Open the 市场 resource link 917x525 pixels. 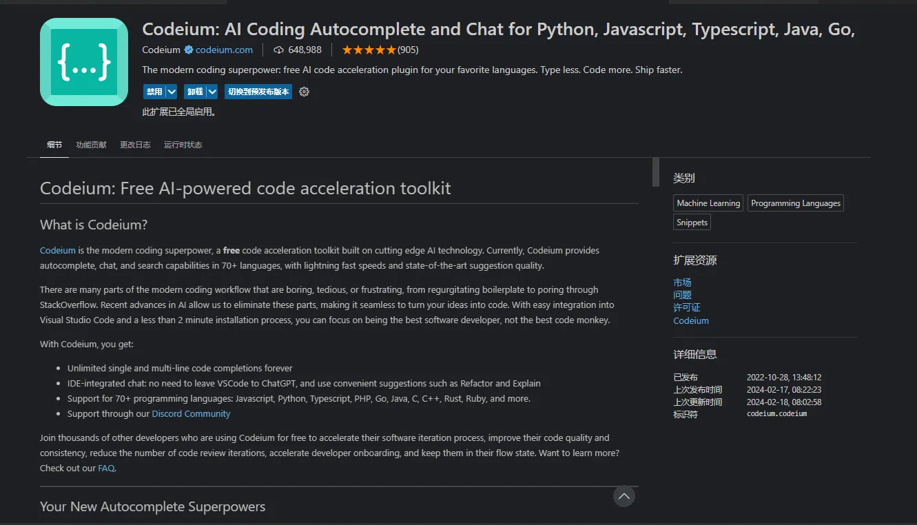(682, 282)
